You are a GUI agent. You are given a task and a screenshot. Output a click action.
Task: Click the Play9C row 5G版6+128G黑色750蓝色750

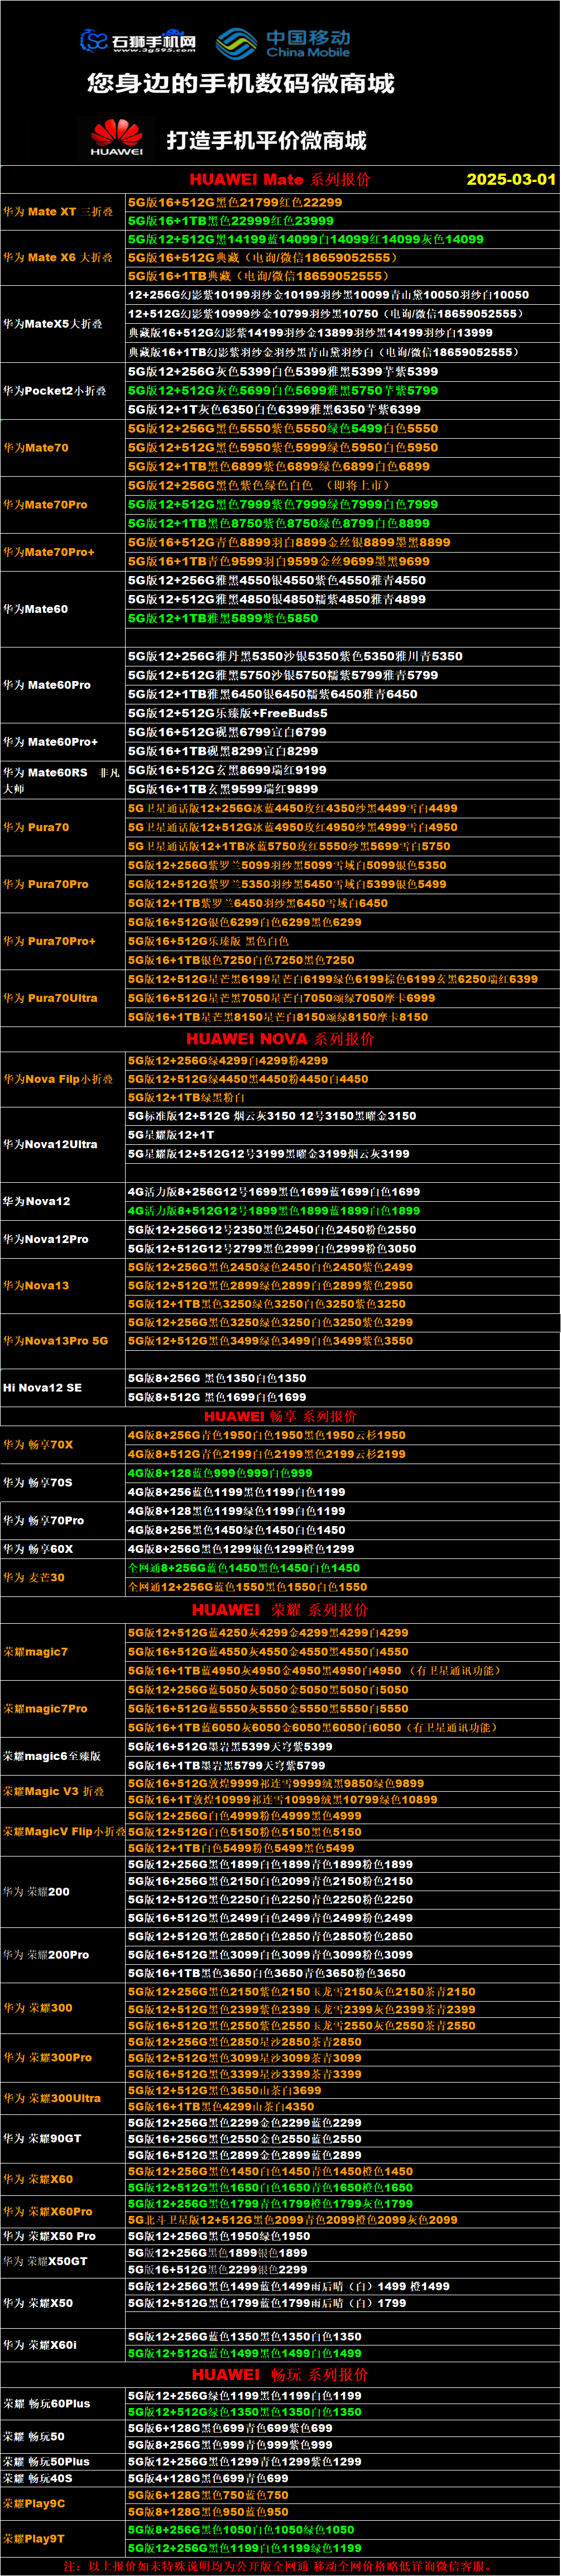click(343, 2495)
